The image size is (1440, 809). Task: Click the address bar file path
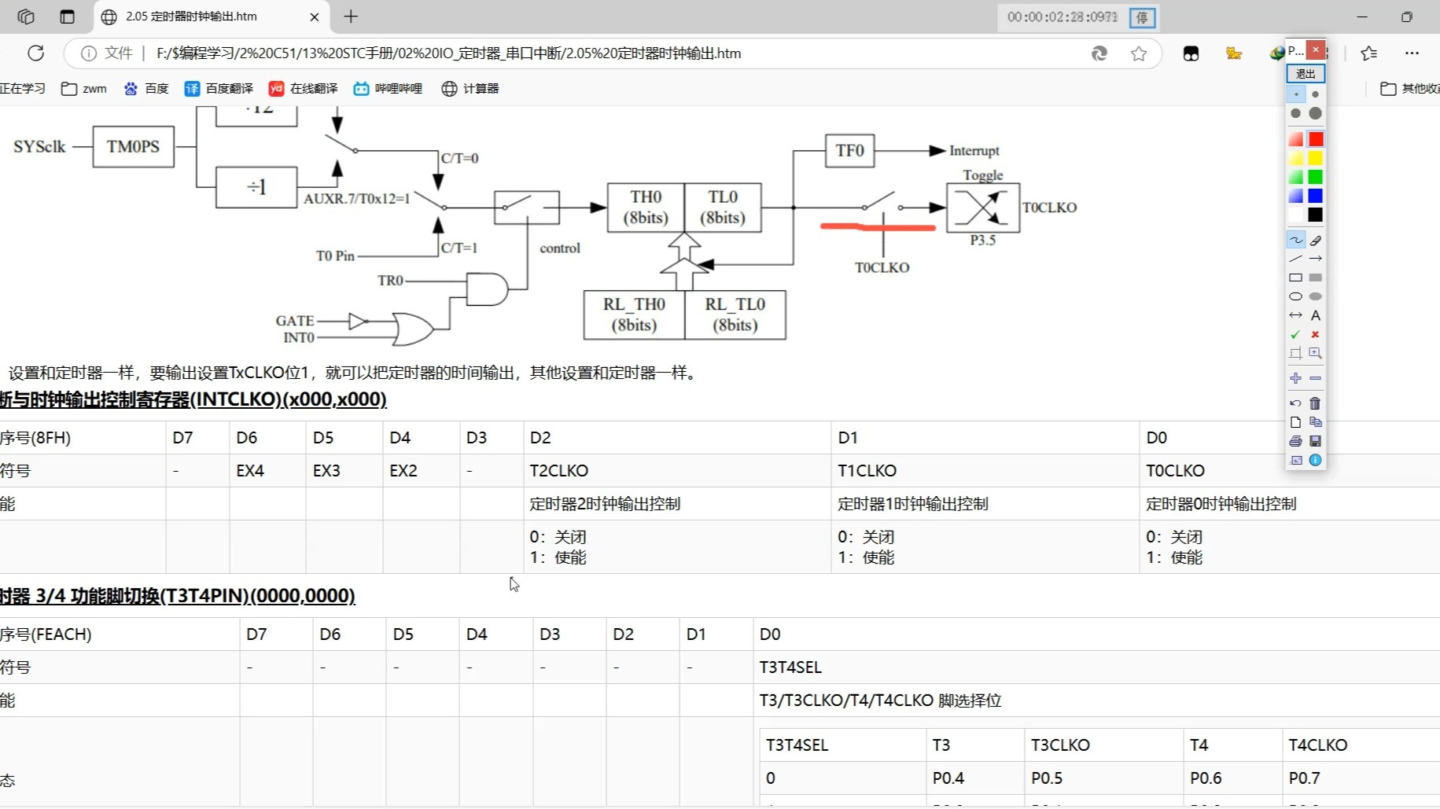[448, 53]
